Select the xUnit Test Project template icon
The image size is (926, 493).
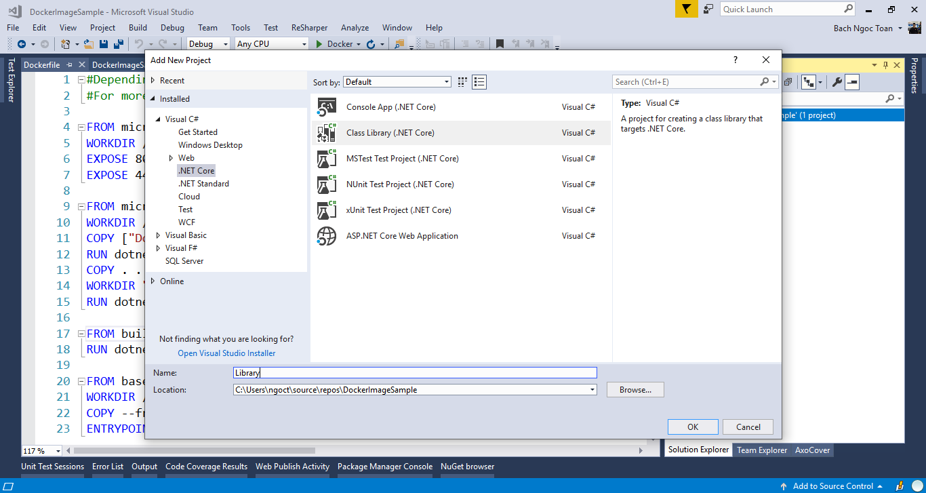click(327, 210)
